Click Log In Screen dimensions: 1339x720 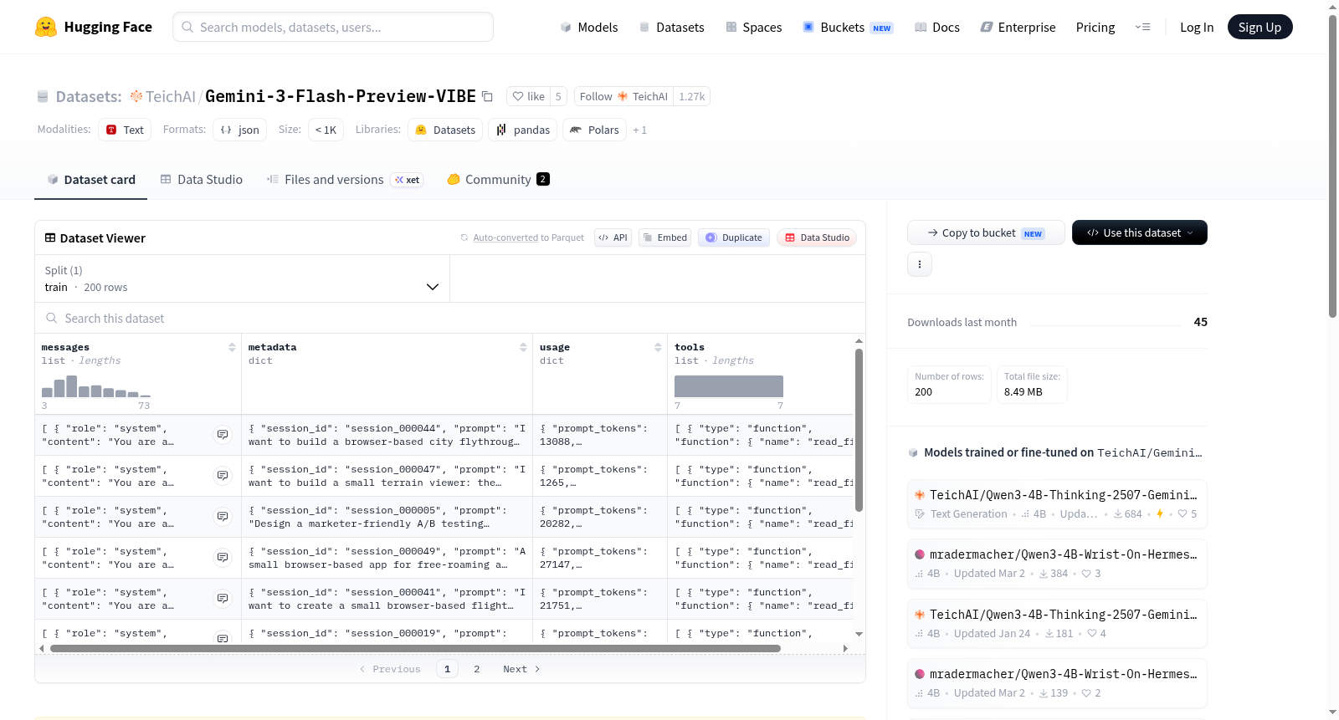pos(1197,27)
